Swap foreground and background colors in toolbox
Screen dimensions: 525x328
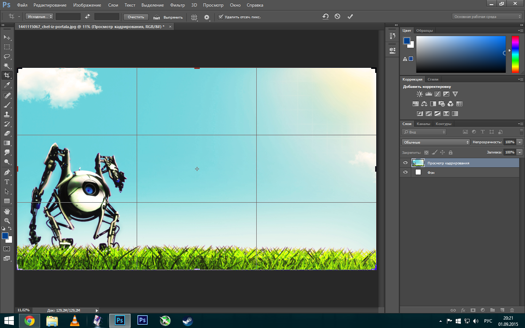point(10,229)
